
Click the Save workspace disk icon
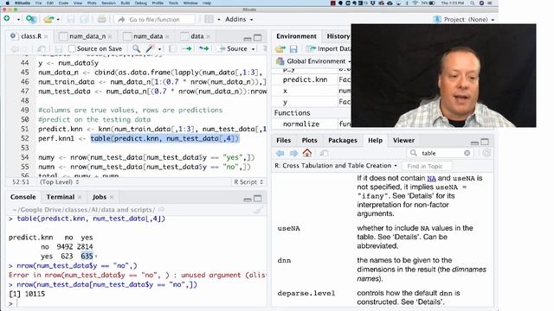[293, 48]
